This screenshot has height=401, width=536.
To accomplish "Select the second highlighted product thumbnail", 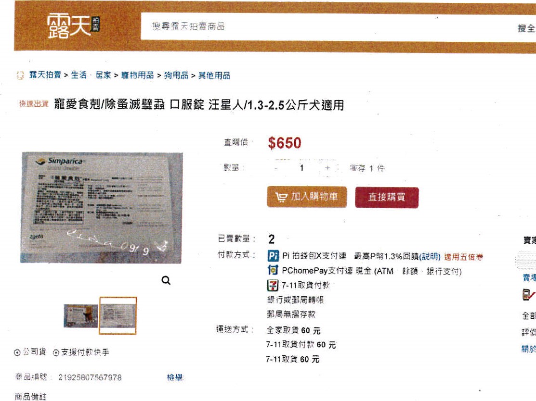I will [118, 316].
